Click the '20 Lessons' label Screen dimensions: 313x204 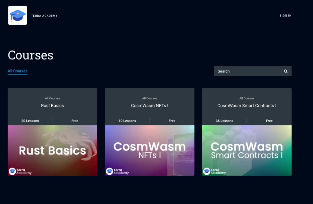30,121
